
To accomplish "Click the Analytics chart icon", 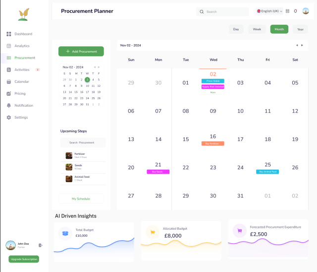I will pos(9,46).
